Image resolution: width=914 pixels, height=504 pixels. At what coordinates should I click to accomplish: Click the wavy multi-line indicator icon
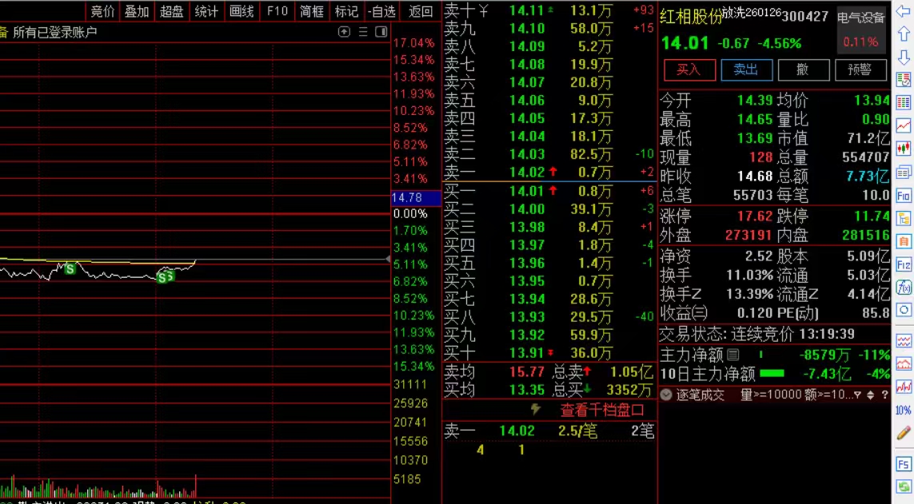[904, 341]
